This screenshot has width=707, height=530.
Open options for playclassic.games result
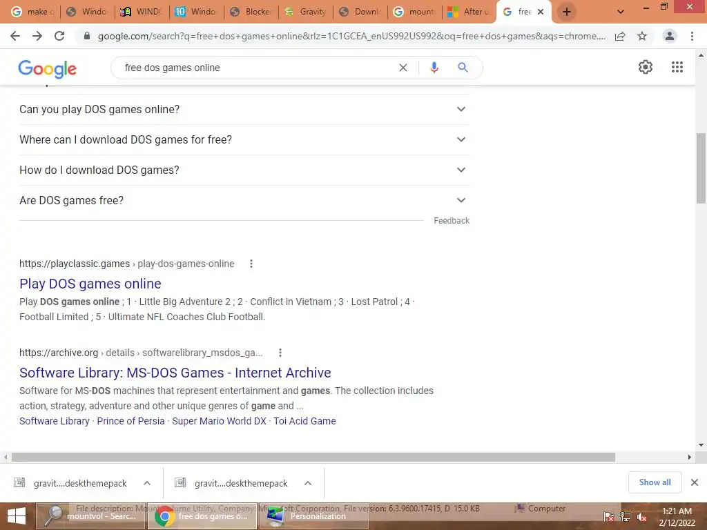251,264
